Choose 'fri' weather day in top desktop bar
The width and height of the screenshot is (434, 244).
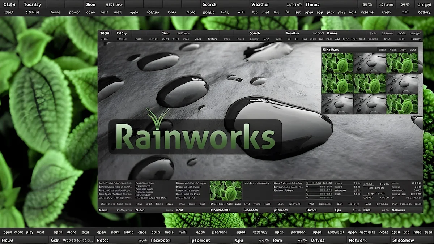pos(288,12)
